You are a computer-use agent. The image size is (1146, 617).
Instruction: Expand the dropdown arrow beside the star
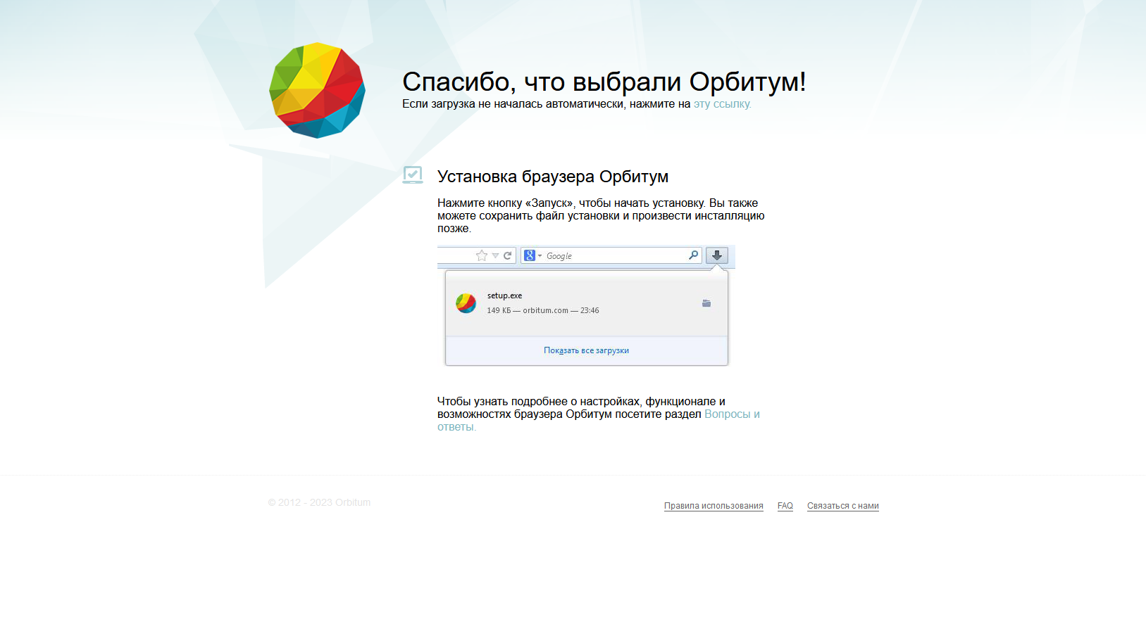pos(495,255)
